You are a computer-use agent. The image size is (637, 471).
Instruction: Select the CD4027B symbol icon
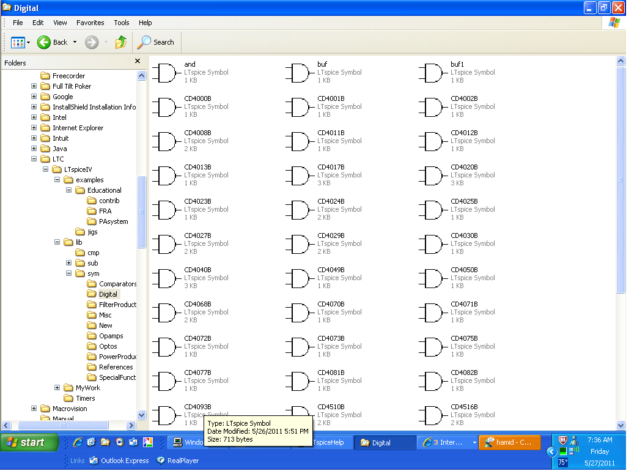coord(166,244)
